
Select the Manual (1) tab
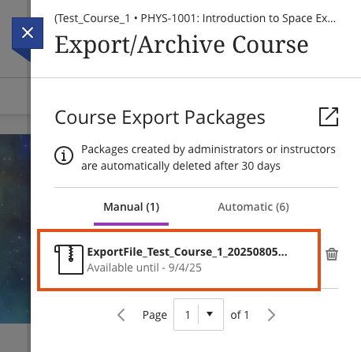[132, 207]
